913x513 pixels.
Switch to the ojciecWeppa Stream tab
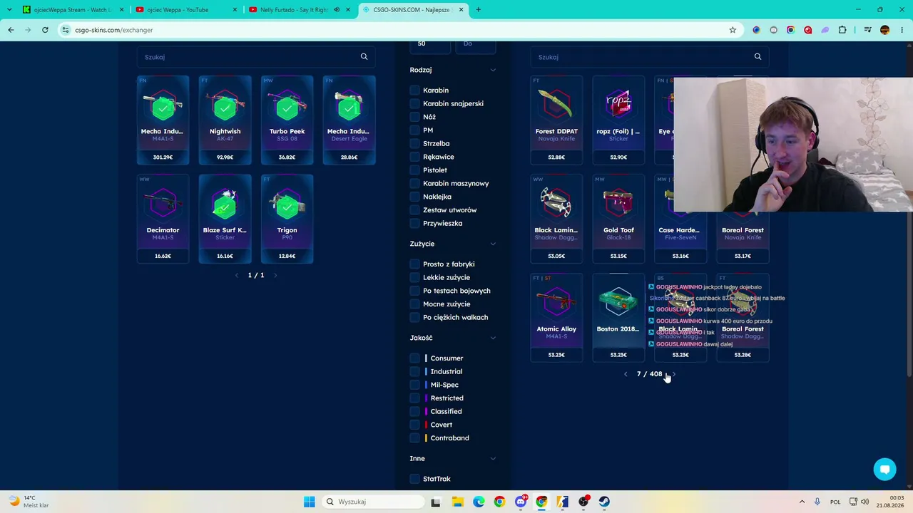coord(72,10)
